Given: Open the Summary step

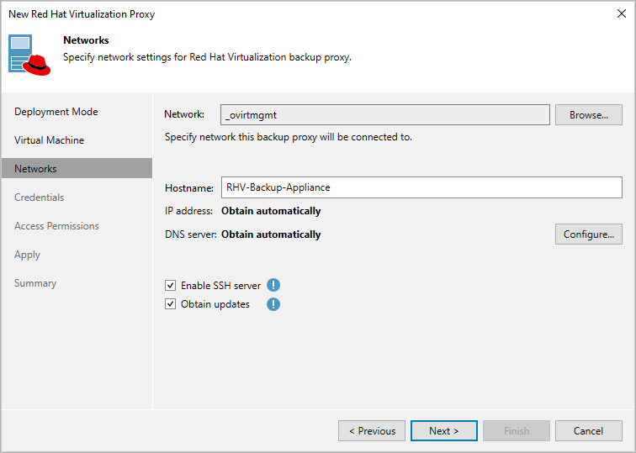Looking at the screenshot, I should [x=35, y=283].
